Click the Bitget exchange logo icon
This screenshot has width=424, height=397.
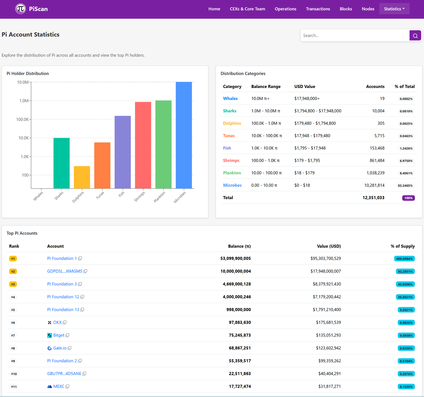[x=49, y=335]
